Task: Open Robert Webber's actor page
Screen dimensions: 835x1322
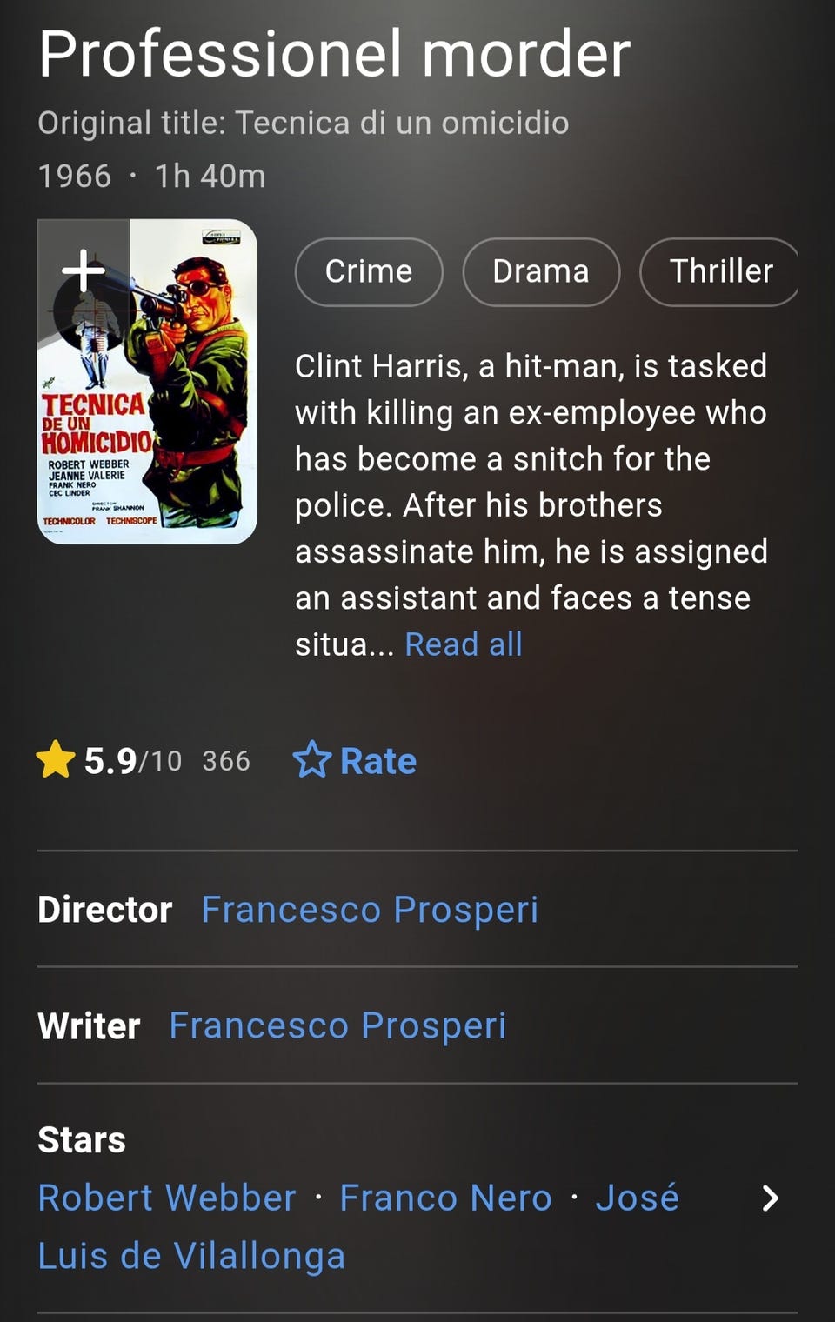Action: (x=167, y=1198)
